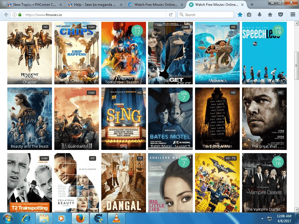Focus the fmovies.io address bar
Viewport: 299px width, 224px height.
point(95,15)
